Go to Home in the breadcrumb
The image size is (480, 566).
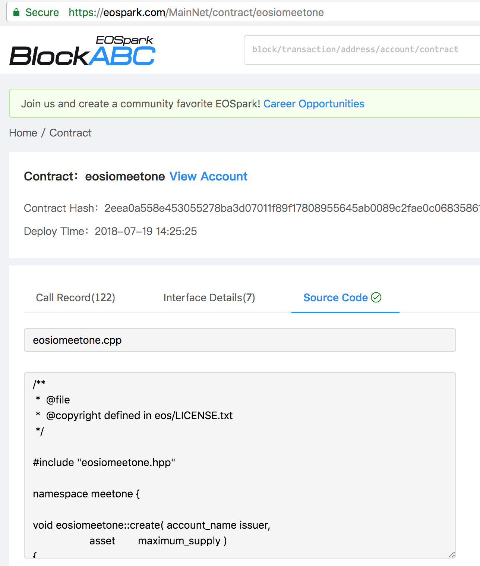23,133
